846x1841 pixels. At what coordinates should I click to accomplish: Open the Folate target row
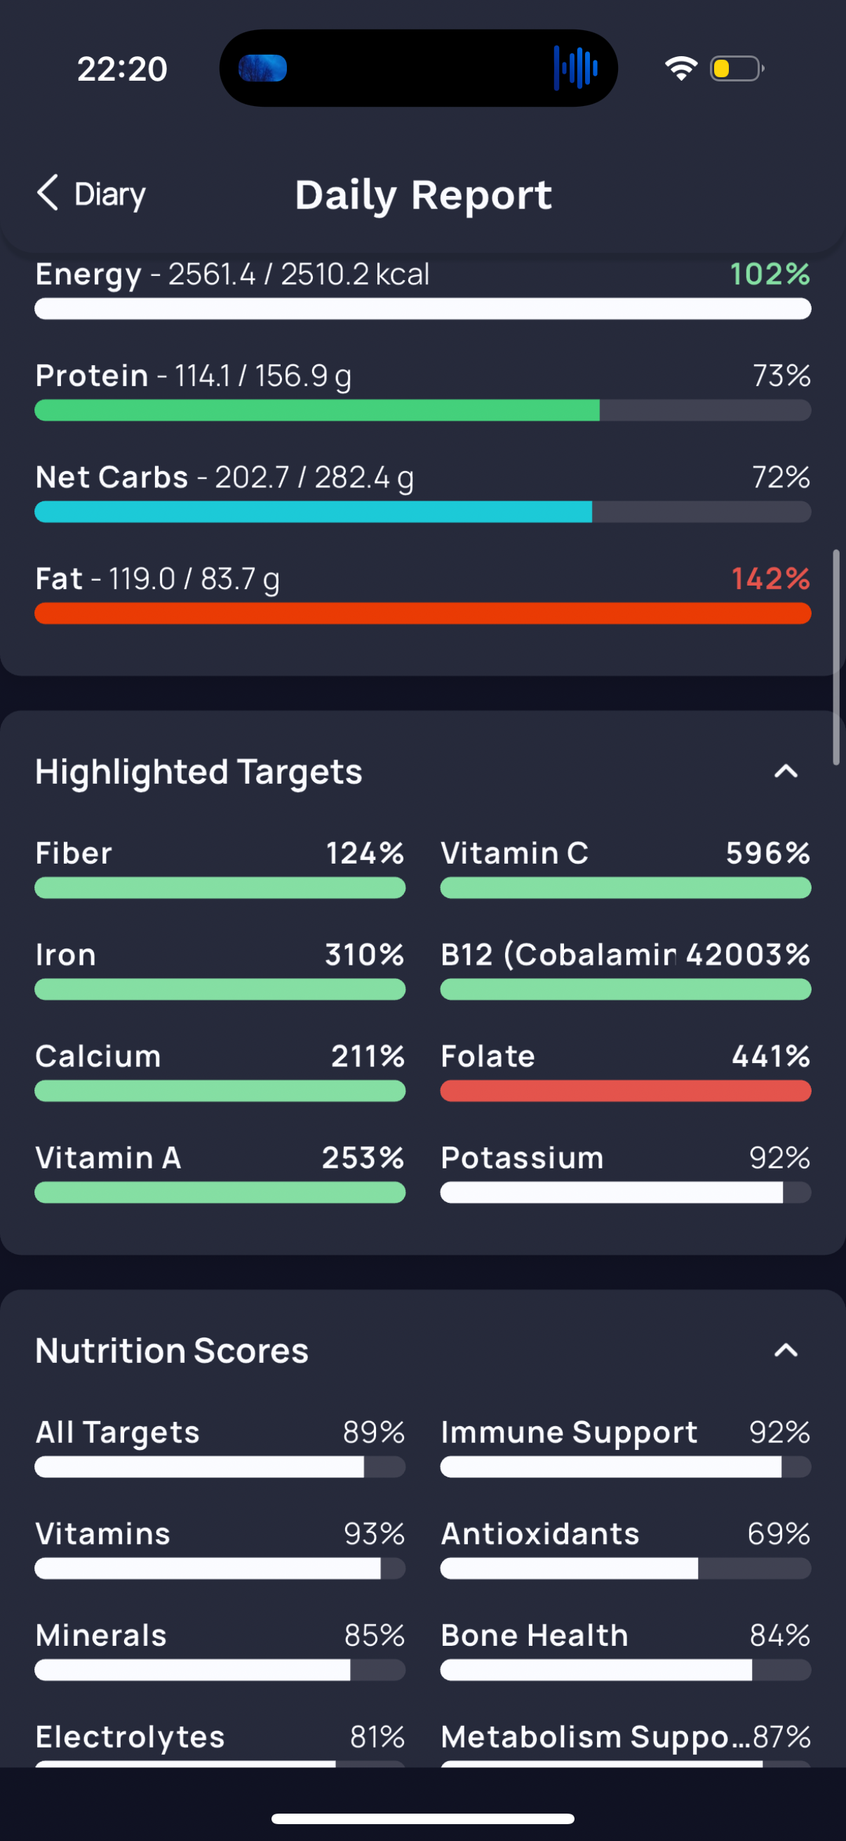pyautogui.click(x=626, y=1071)
